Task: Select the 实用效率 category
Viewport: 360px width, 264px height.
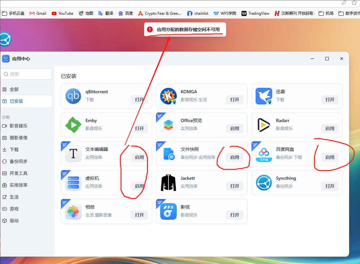Action: pyautogui.click(x=26, y=185)
